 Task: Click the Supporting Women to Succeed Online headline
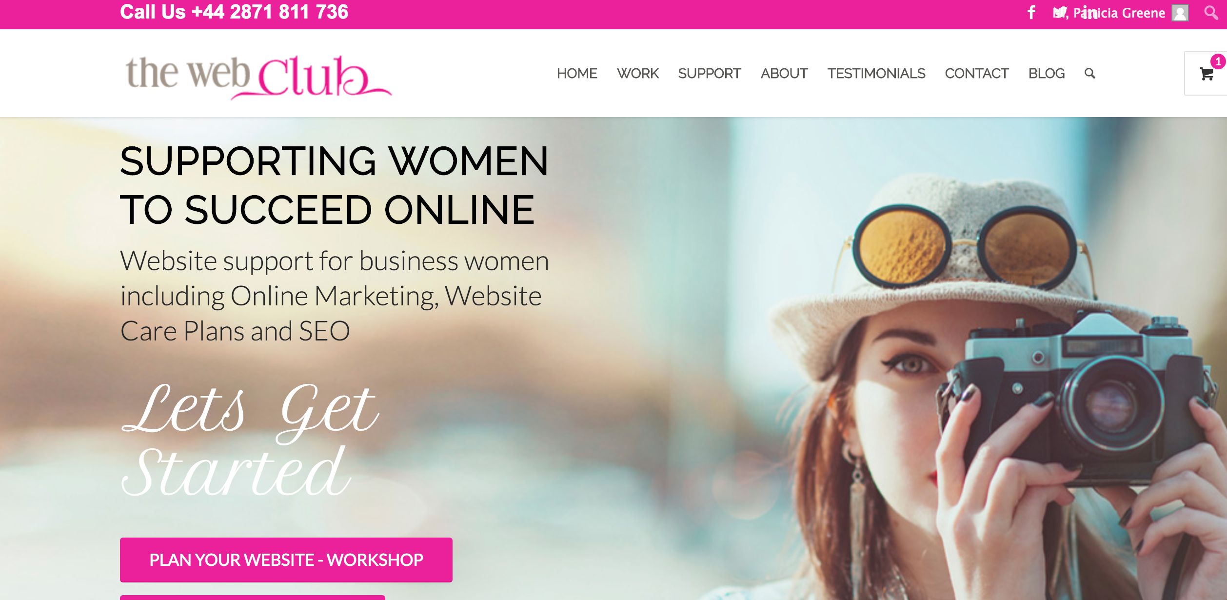click(334, 185)
